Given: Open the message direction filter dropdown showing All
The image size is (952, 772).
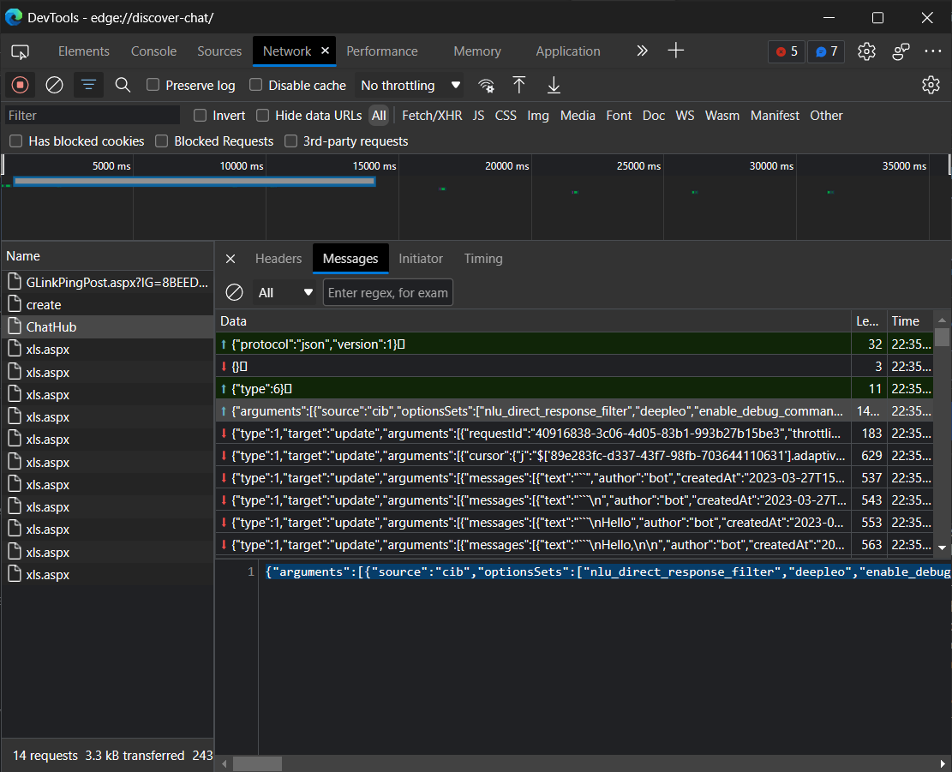Looking at the screenshot, I should (x=284, y=292).
